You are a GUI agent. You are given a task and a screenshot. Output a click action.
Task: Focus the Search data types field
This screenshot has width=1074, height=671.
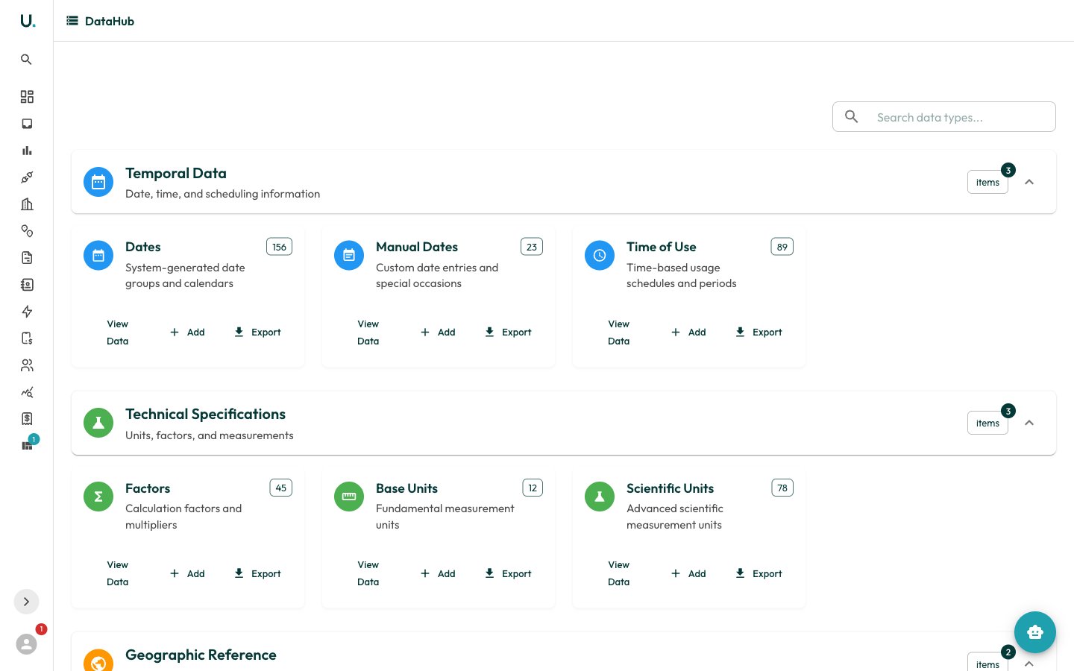(x=944, y=117)
